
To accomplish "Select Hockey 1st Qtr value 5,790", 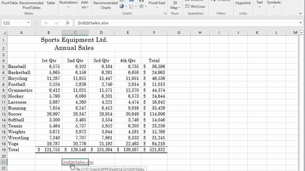I will tap(49, 96).
